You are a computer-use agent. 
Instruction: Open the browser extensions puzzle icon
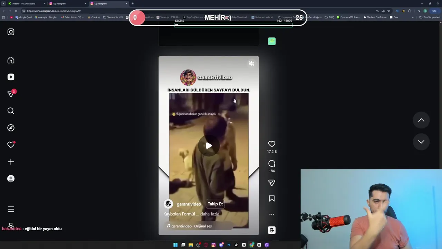click(x=410, y=11)
